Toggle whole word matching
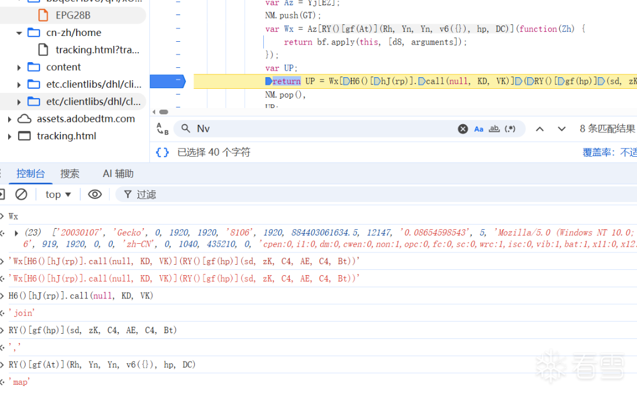Image resolution: width=637 pixels, height=397 pixels. click(494, 129)
